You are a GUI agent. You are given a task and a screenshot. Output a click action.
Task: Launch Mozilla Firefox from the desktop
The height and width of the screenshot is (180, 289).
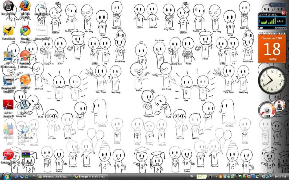click(x=25, y=6)
